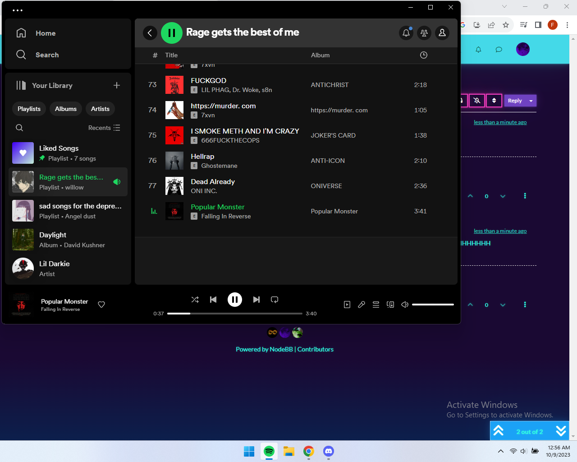This screenshot has height=462, width=577.
Task: Click the ANTICHRIST album link
Action: pos(330,85)
